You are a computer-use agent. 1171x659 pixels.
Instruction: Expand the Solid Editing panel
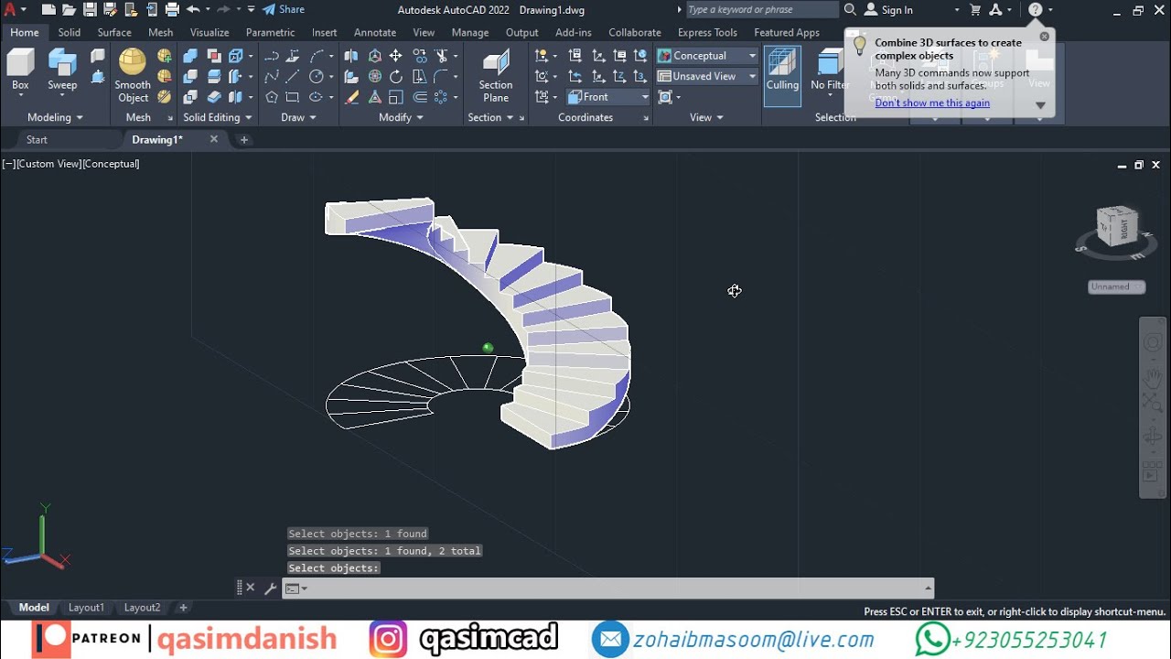(218, 117)
